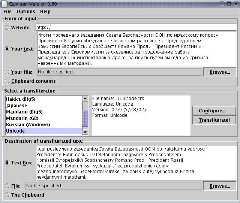Choose Mandarin (GB) from the list
The width and height of the screenshot is (240, 203).
point(22,118)
